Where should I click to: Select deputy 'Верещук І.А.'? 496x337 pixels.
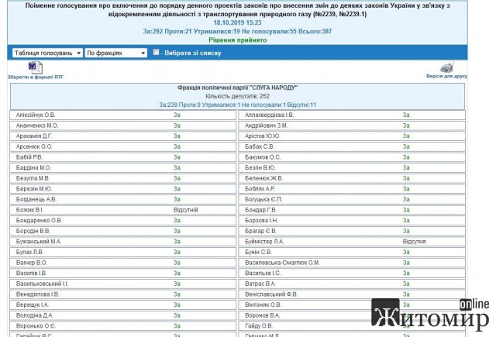click(x=33, y=304)
